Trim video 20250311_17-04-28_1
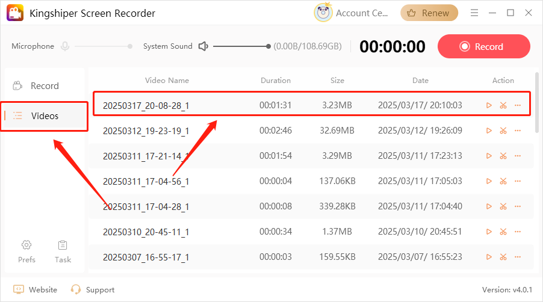543x302 pixels. [x=503, y=206]
